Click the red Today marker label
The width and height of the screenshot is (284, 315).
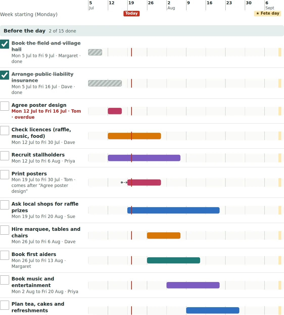click(131, 13)
